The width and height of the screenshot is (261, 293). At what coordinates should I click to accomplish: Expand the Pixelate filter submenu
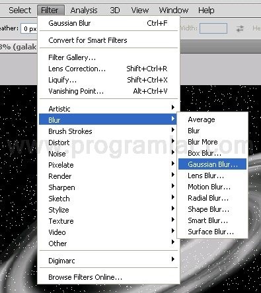tap(108, 165)
